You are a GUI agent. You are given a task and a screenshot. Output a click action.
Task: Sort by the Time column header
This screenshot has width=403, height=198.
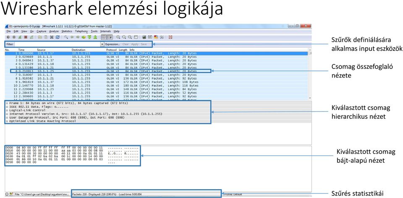(x=21, y=49)
